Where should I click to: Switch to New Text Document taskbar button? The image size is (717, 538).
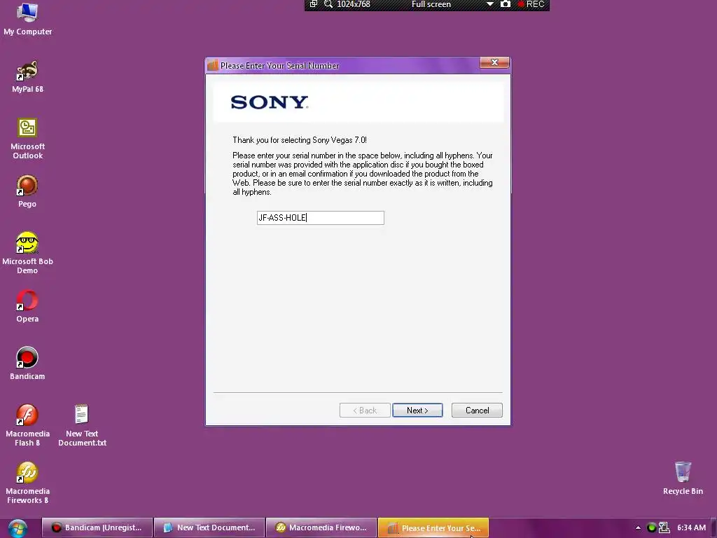tap(209, 528)
